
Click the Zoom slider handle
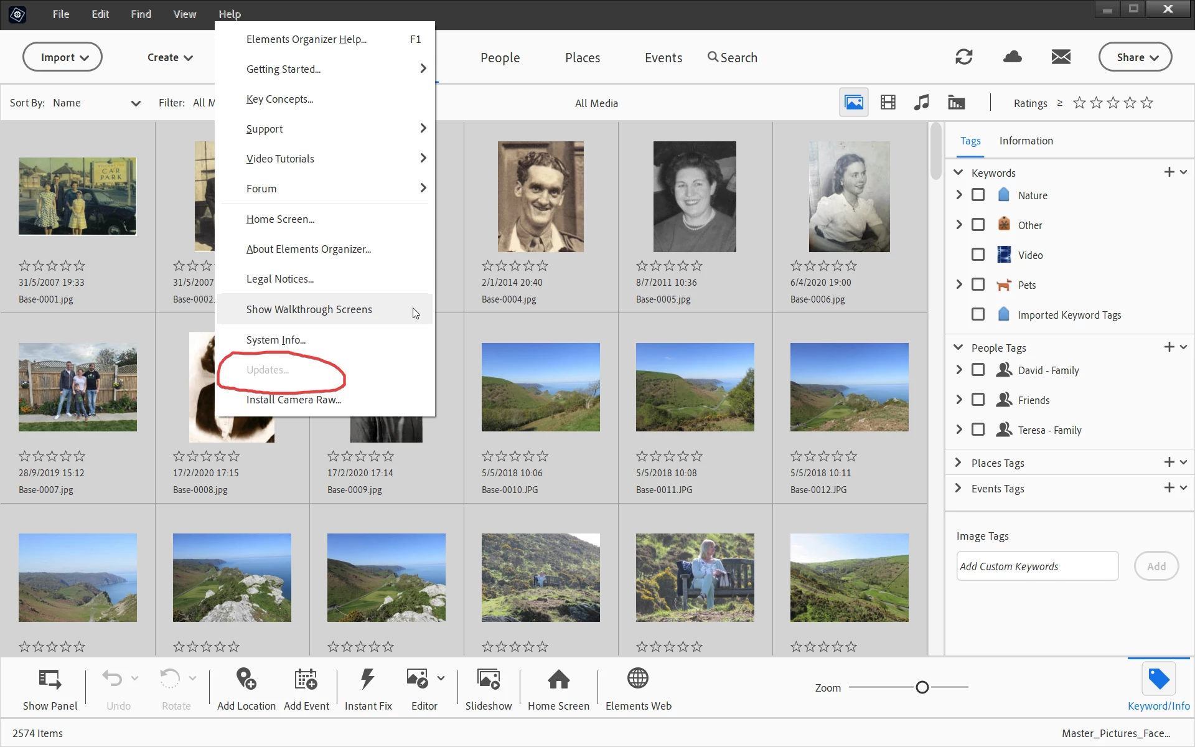coord(922,687)
